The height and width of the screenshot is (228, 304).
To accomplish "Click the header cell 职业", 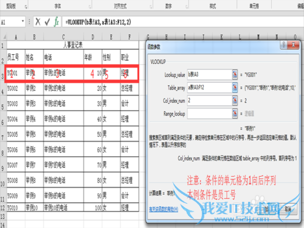I will (x=130, y=57).
